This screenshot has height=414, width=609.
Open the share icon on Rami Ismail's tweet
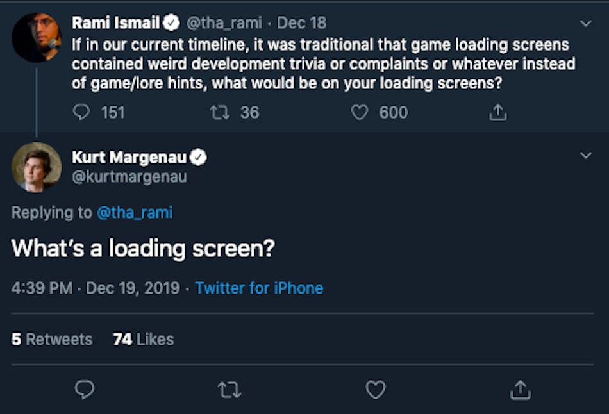pyautogui.click(x=497, y=112)
